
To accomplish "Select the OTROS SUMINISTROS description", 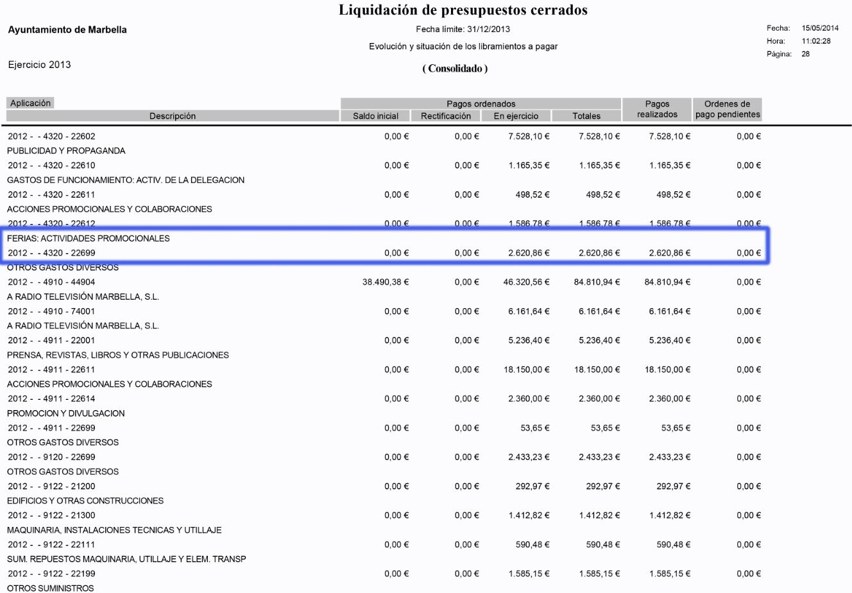I will 51,588.
